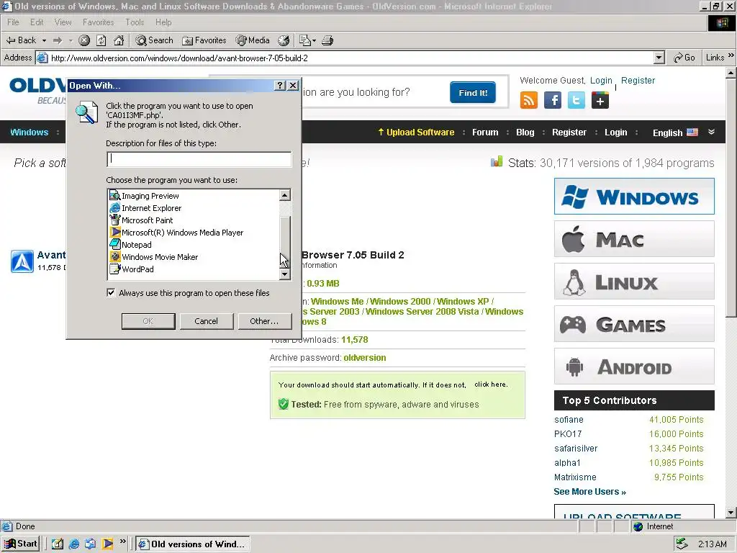Viewport: 737px width, 553px height.
Task: Click into the file type description field
Action: click(199, 159)
